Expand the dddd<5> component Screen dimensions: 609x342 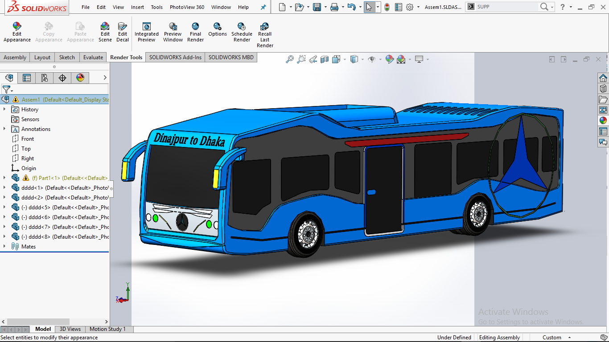pyautogui.click(x=4, y=207)
